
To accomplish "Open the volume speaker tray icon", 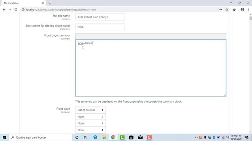I will tap(228, 137).
